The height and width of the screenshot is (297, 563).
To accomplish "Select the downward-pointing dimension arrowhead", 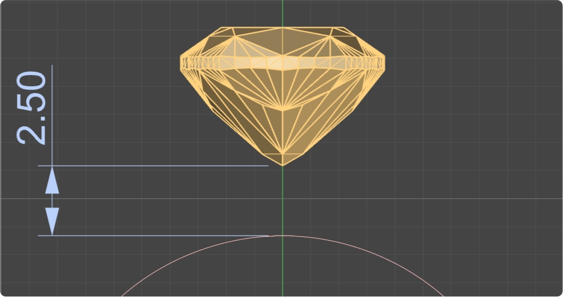I will tap(52, 221).
